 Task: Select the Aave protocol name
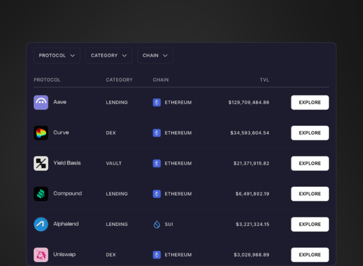pos(60,102)
